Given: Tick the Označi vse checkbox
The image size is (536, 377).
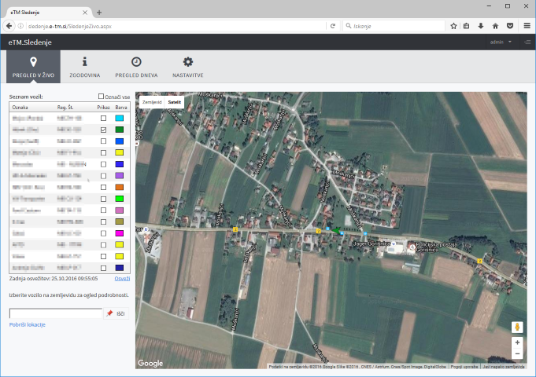Looking at the screenshot, I should click(x=101, y=97).
